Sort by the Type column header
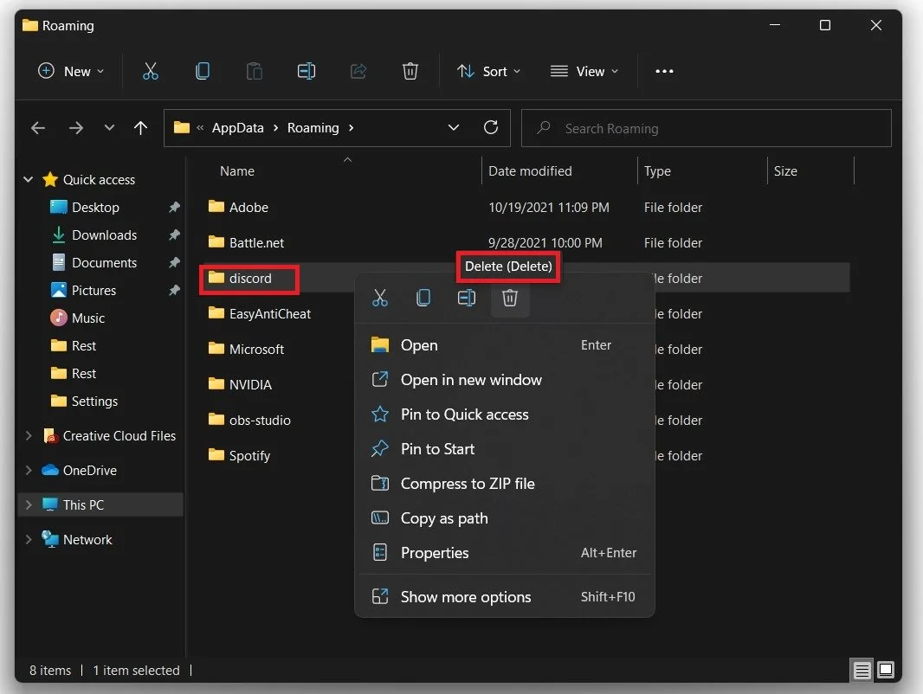 tap(657, 171)
